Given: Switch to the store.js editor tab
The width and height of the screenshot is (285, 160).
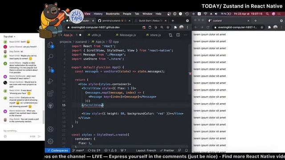Looking at the screenshot, I should [153, 35].
